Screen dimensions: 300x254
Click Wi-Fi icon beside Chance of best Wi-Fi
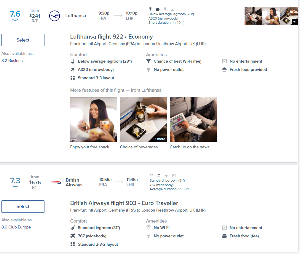149,61
